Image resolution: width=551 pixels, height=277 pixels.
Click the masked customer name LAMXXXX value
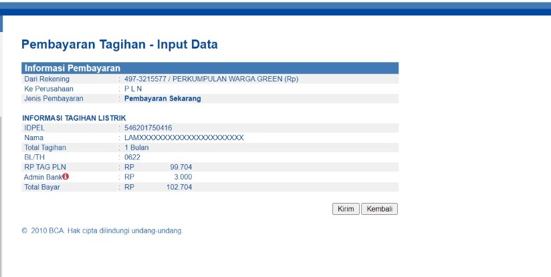point(184,137)
